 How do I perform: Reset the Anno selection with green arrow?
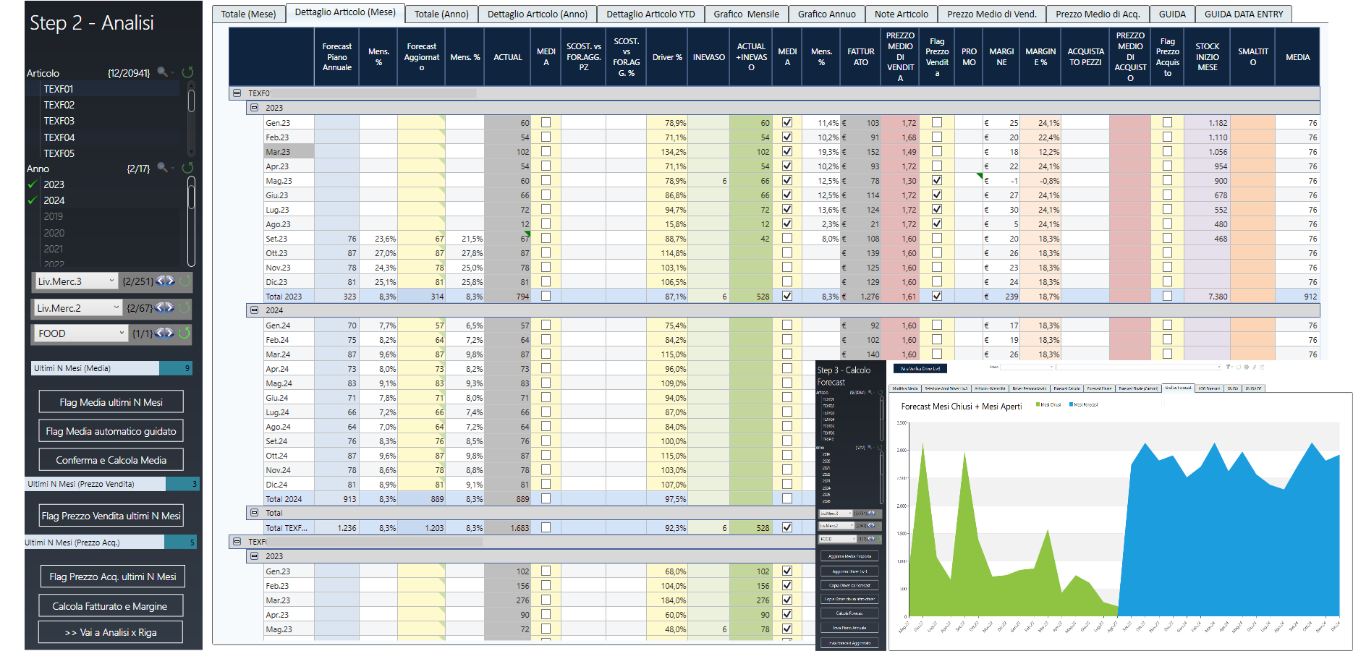[187, 167]
